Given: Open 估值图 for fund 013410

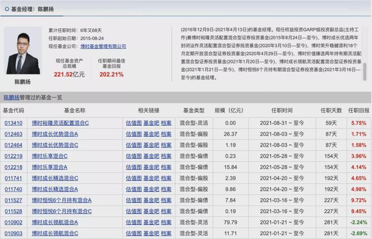Looking at the screenshot, I should pyautogui.click(x=134, y=123).
